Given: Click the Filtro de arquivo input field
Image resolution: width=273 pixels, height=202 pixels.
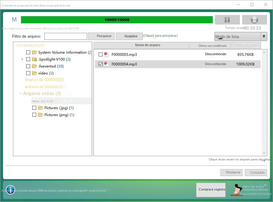Looking at the screenshot, I should click(x=65, y=36).
